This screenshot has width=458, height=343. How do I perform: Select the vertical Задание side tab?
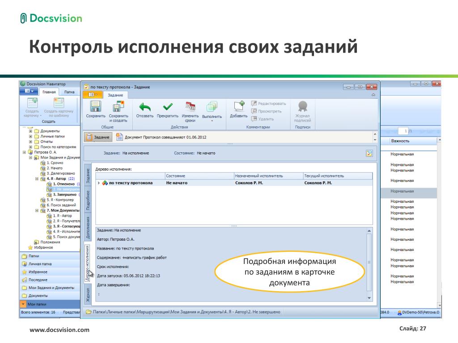(x=88, y=176)
